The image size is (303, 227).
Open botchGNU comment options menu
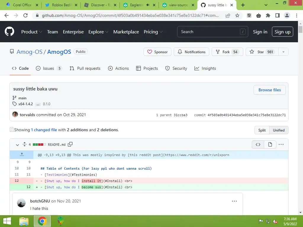click(234, 201)
